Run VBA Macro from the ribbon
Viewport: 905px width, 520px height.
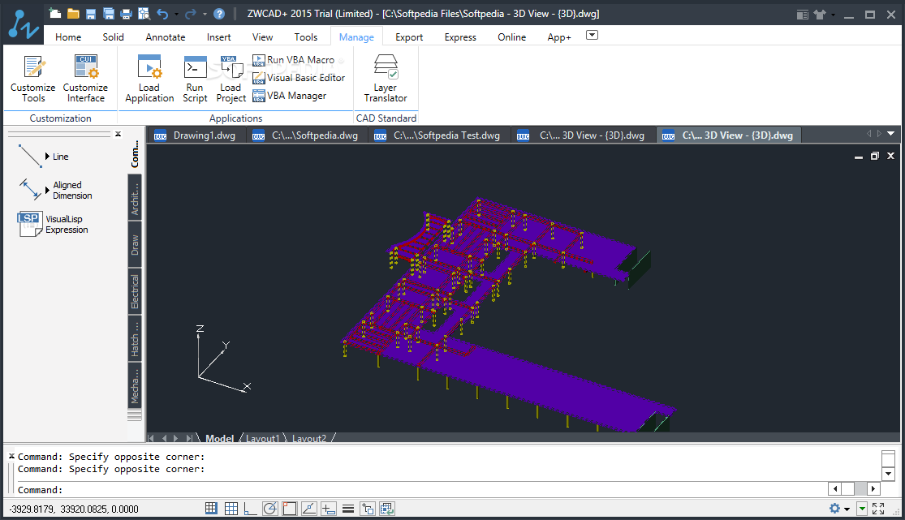(x=293, y=60)
